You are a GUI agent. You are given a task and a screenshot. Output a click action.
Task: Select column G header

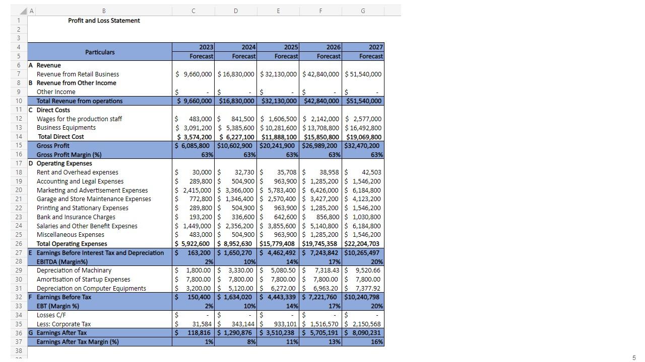click(x=363, y=10)
